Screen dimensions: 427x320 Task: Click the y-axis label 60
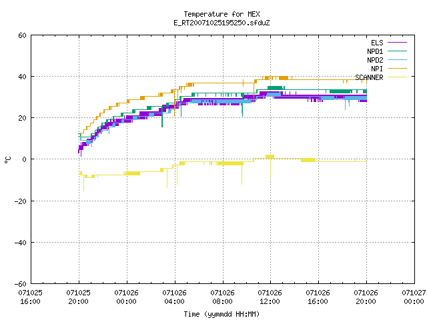click(22, 35)
